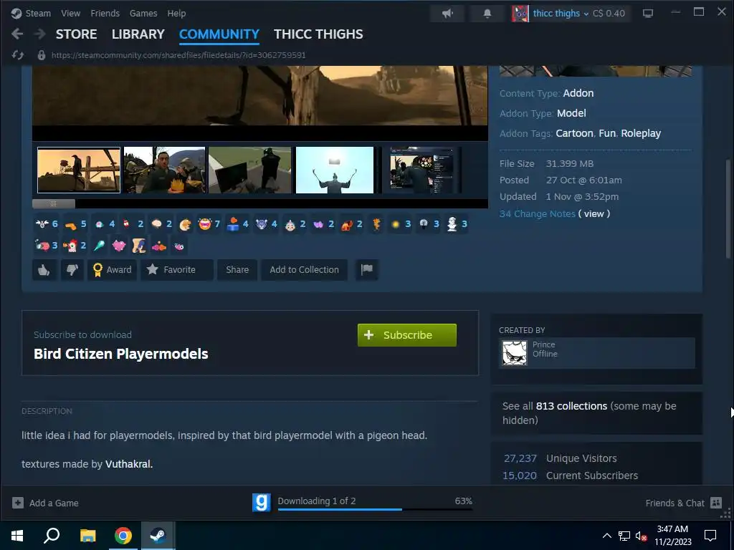Click the address bar padlock icon
The image size is (734, 550).
point(41,55)
